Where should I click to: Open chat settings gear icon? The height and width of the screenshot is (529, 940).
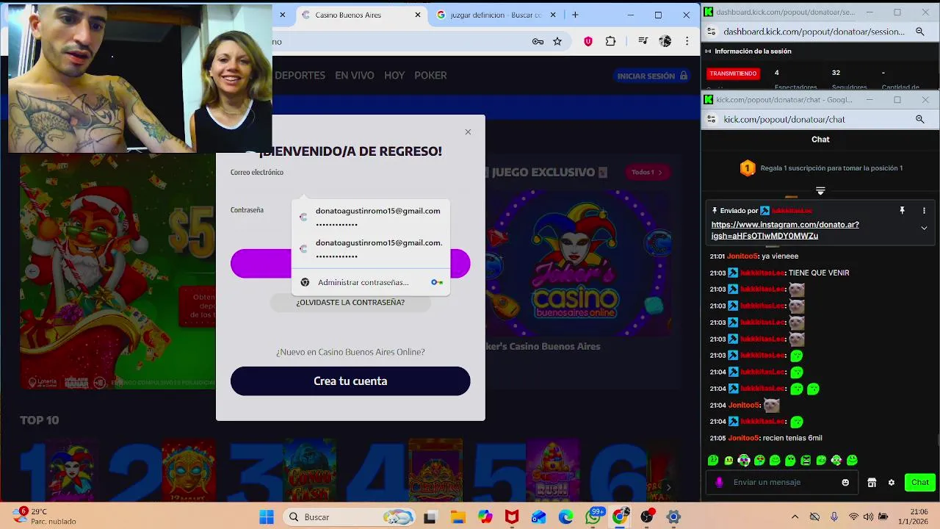pyautogui.click(x=892, y=483)
